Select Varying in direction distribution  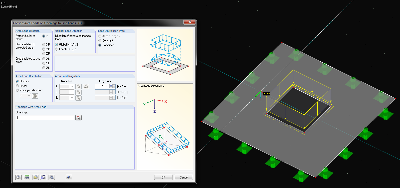coord(17,90)
